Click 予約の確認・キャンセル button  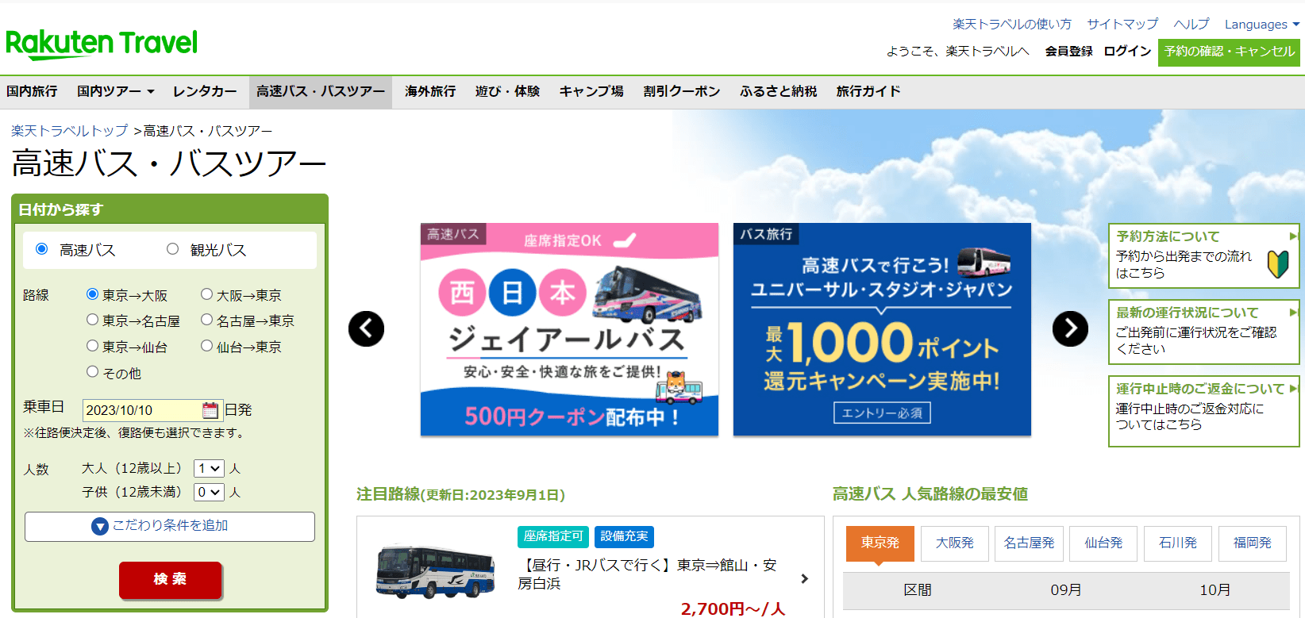tap(1229, 52)
